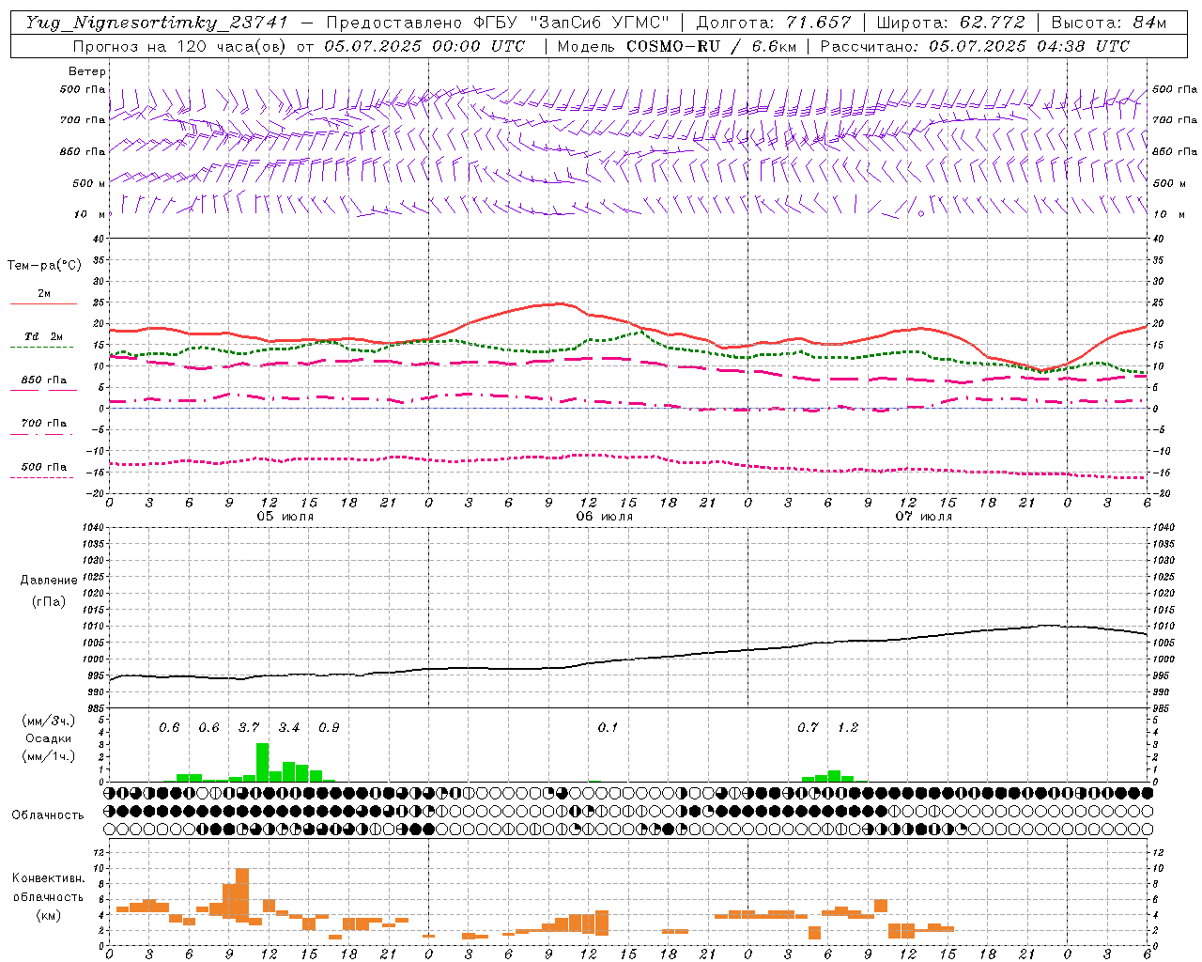Click the tallest green precipitation bar
The width and height of the screenshot is (1202, 962).
coord(263,763)
